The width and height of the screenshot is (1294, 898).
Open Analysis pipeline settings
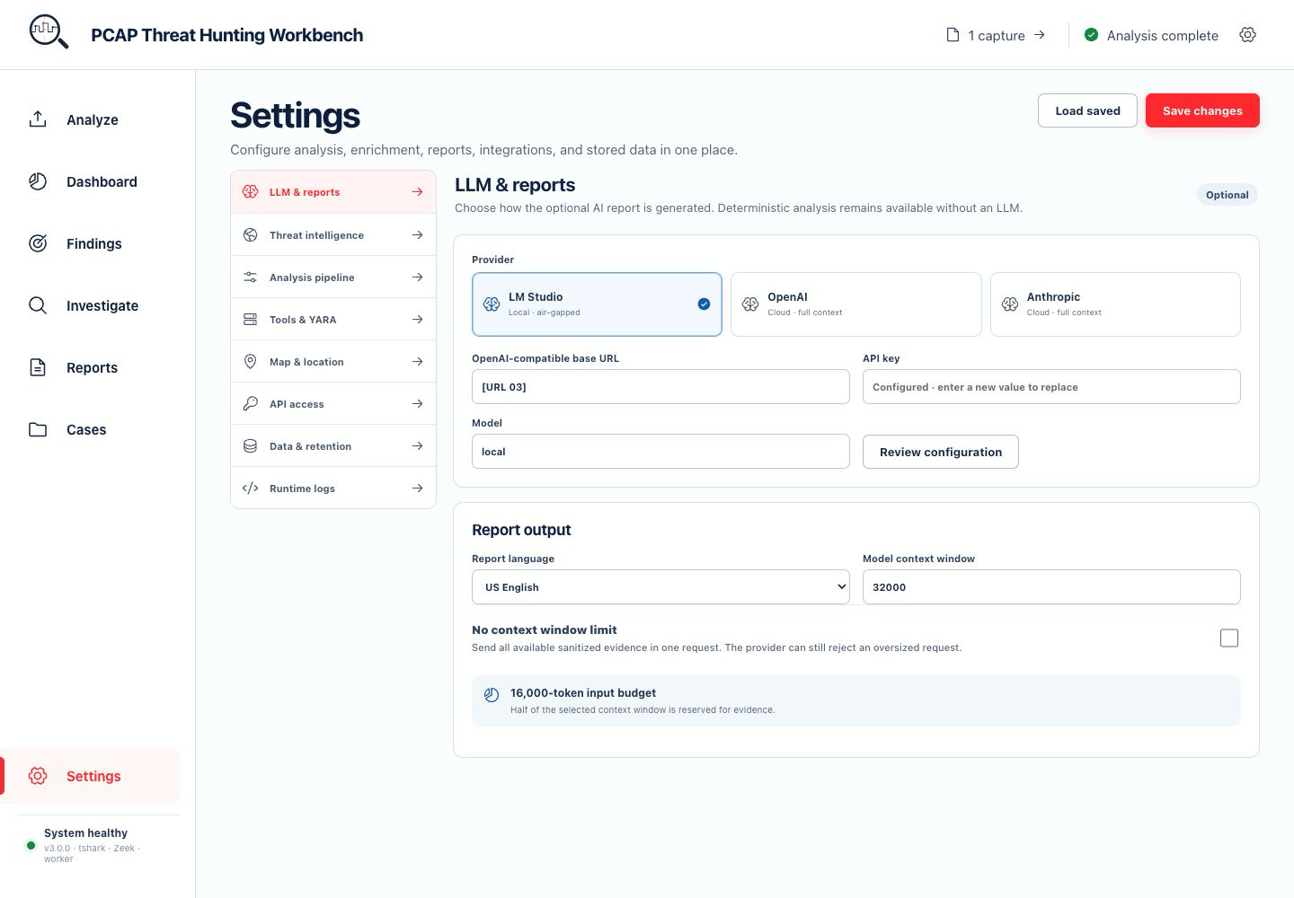(333, 277)
